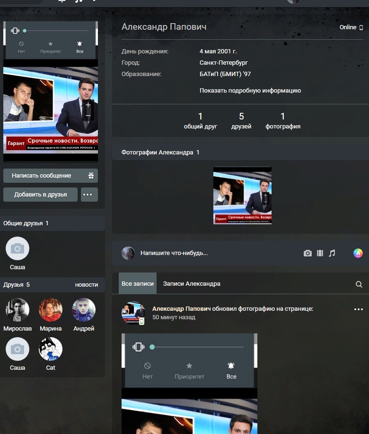Viewport: 369px width, 434px height.
Task: Open Miroslav's friend avatar
Action: 18,310
